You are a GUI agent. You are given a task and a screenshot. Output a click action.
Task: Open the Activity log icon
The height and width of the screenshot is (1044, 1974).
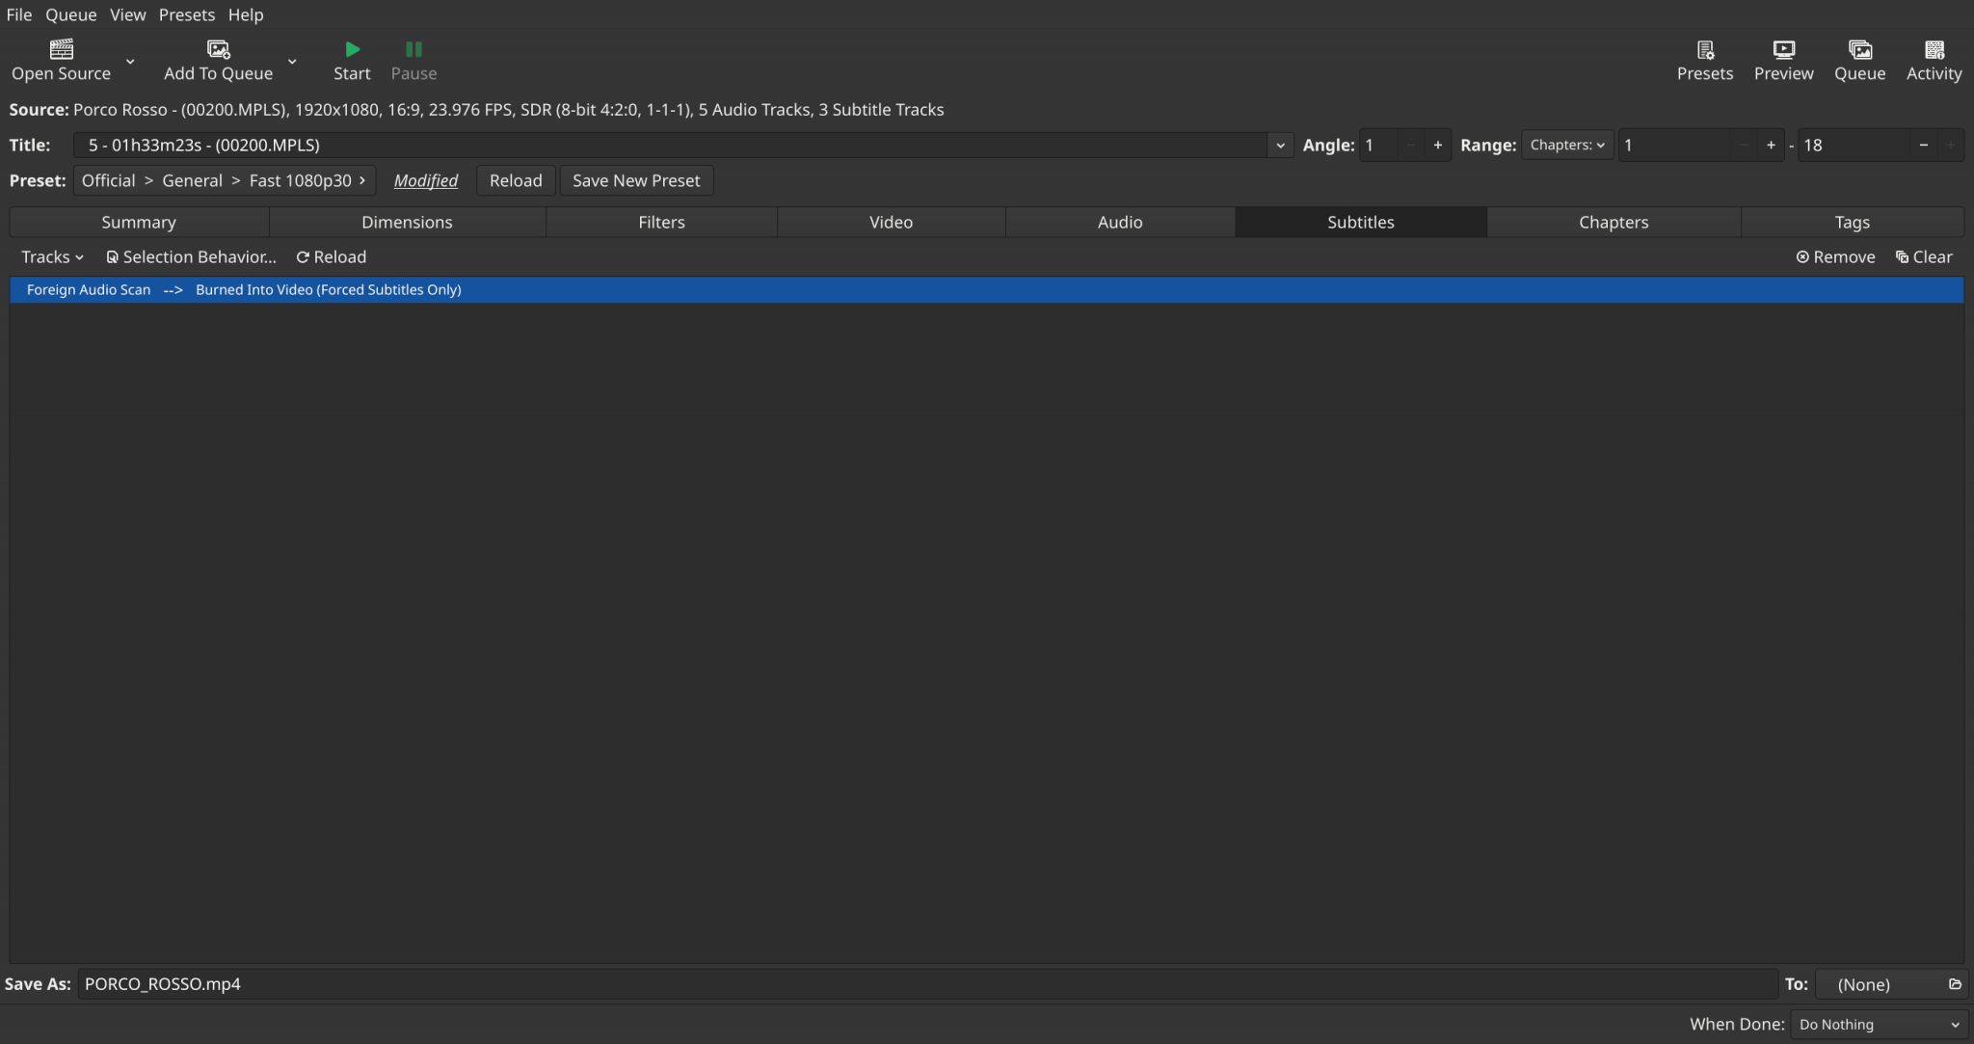point(1934,49)
